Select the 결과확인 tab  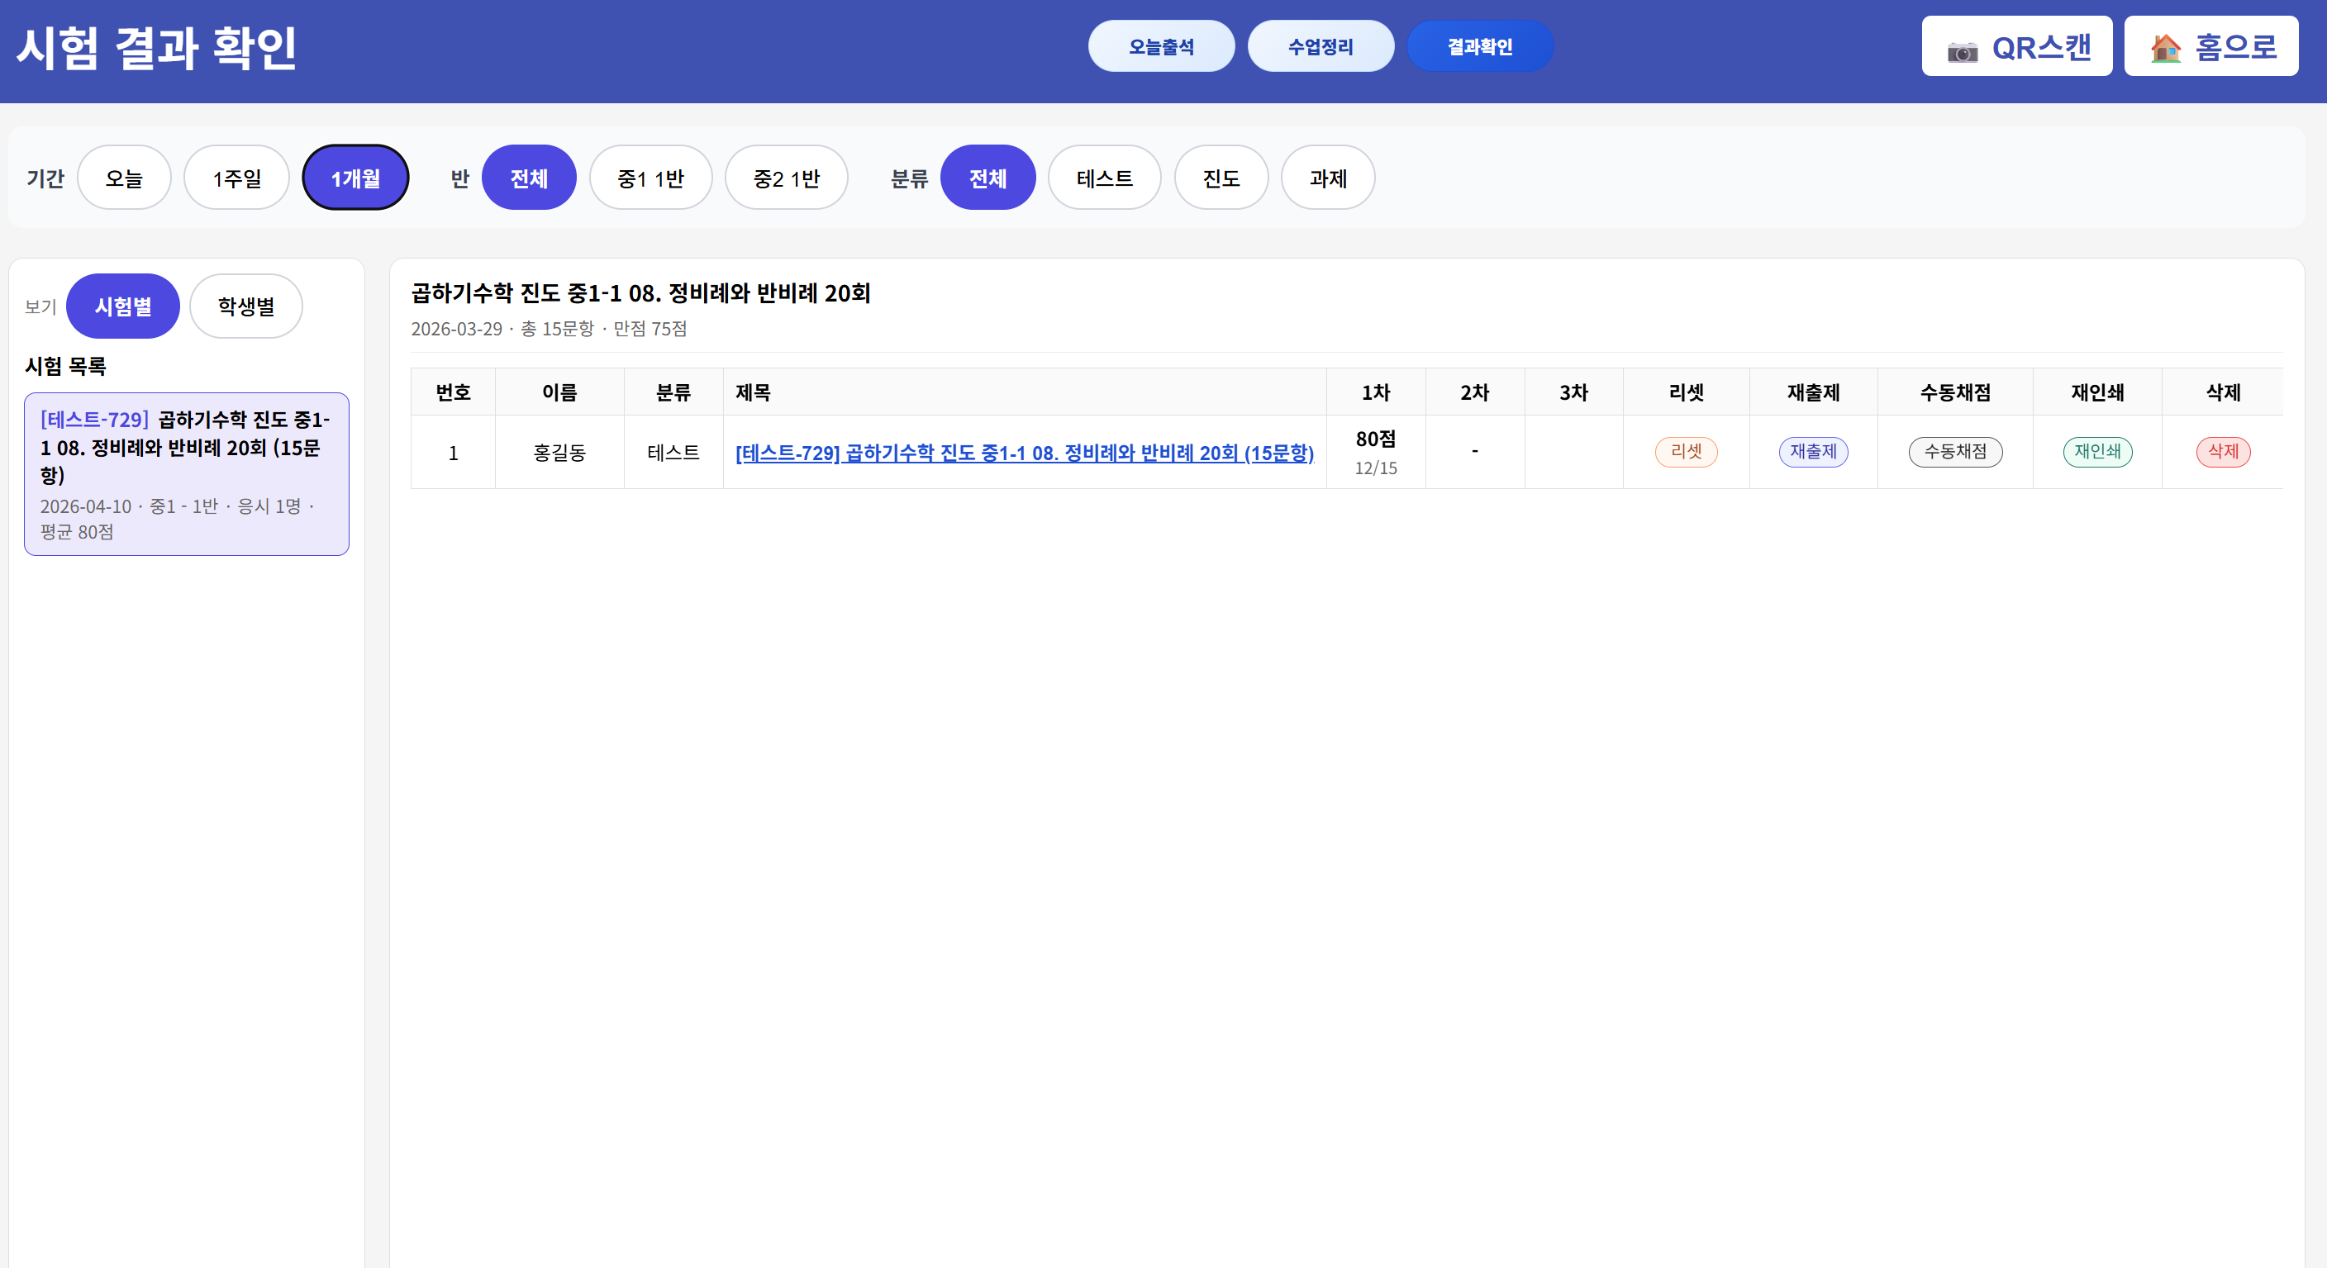(1480, 46)
